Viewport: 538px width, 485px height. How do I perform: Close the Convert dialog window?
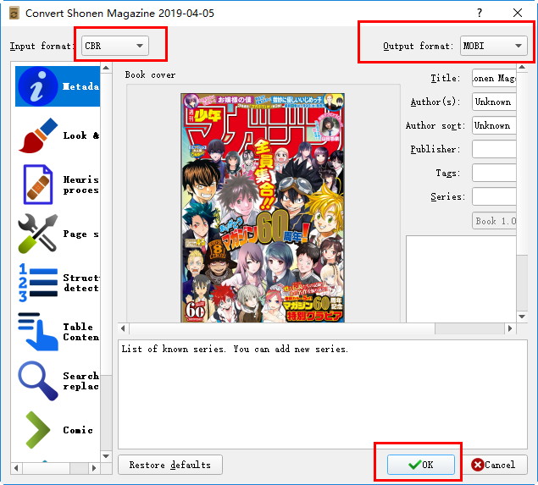pyautogui.click(x=518, y=13)
